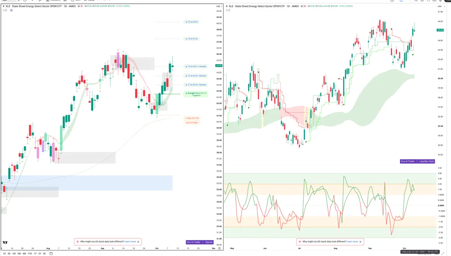Select left chart symbol title XLE State Street
Image resolution: width=451 pixels, height=256 pixels.
(x=41, y=6)
